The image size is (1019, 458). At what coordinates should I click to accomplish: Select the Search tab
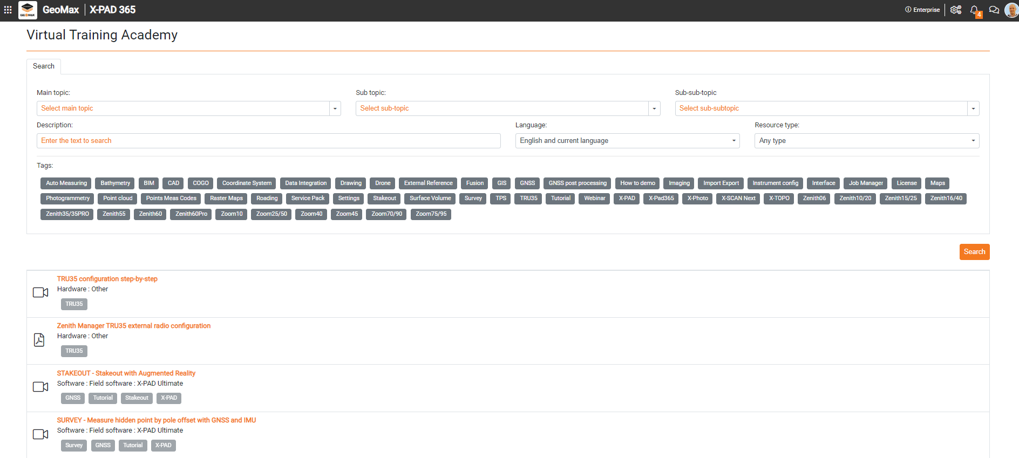44,66
